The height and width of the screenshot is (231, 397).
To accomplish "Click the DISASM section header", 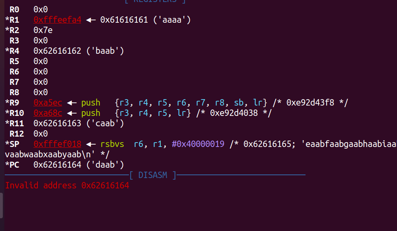I will [x=153, y=175].
